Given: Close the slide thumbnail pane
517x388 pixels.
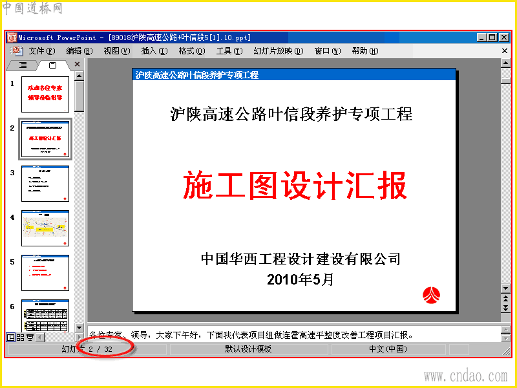Looking at the screenshot, I should [77, 64].
